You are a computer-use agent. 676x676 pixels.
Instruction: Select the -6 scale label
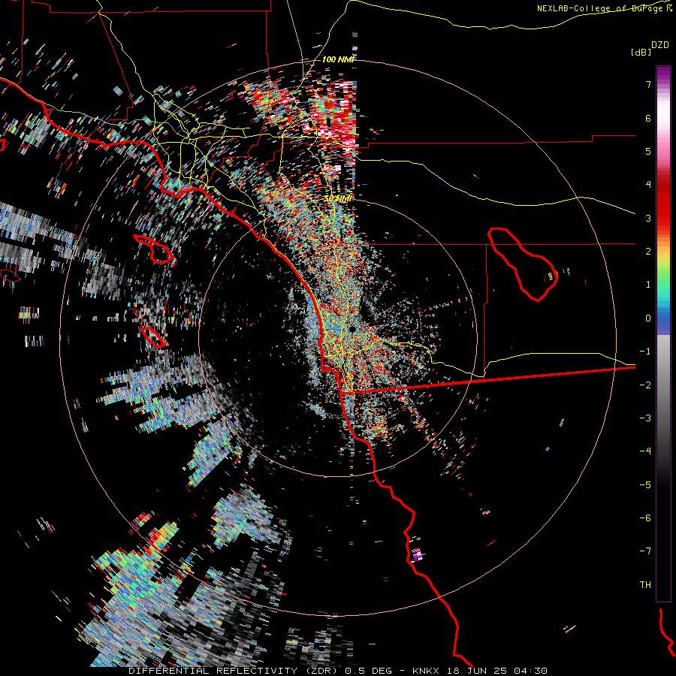click(645, 518)
